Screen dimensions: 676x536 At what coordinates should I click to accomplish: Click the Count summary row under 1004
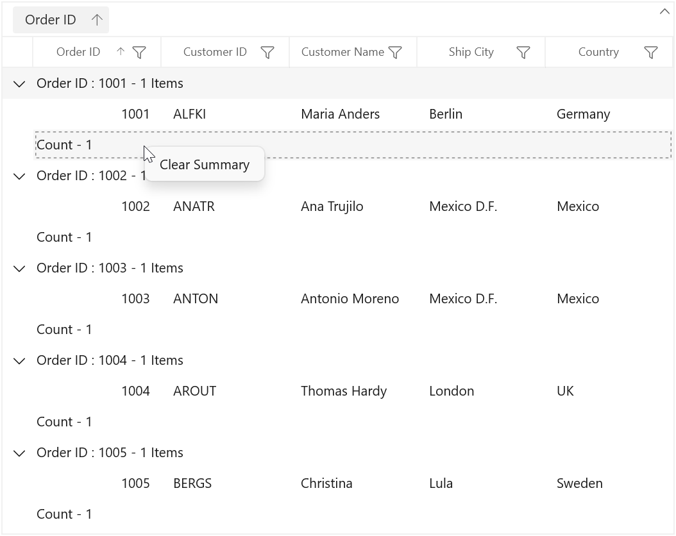pos(353,422)
